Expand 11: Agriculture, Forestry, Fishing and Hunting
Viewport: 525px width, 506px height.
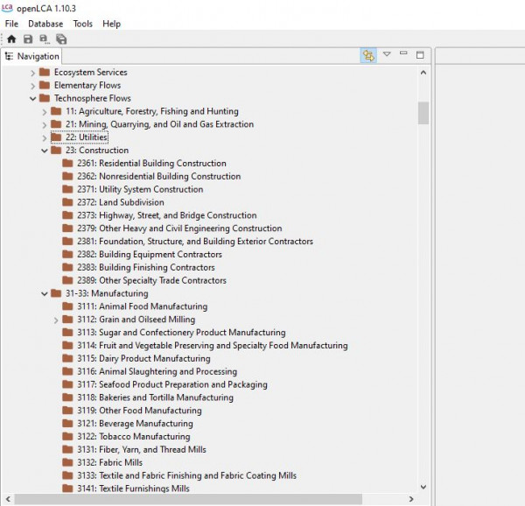(x=45, y=112)
